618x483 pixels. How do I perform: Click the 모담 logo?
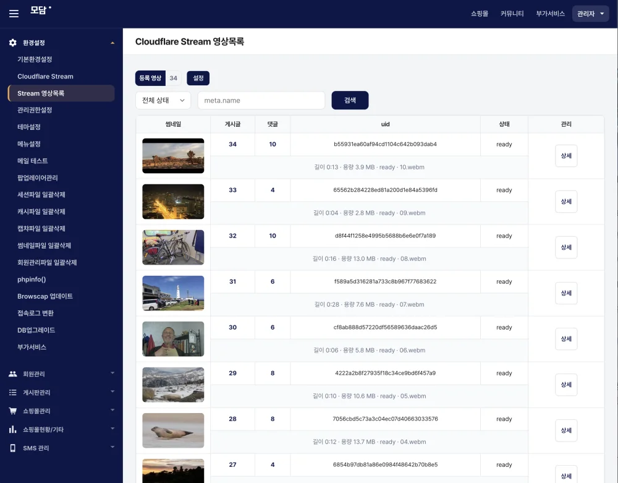[x=41, y=11]
